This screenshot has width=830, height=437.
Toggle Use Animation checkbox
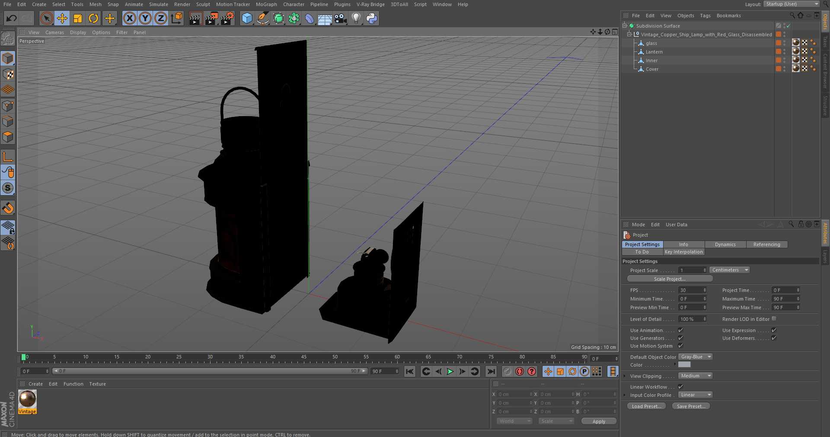(x=680, y=330)
